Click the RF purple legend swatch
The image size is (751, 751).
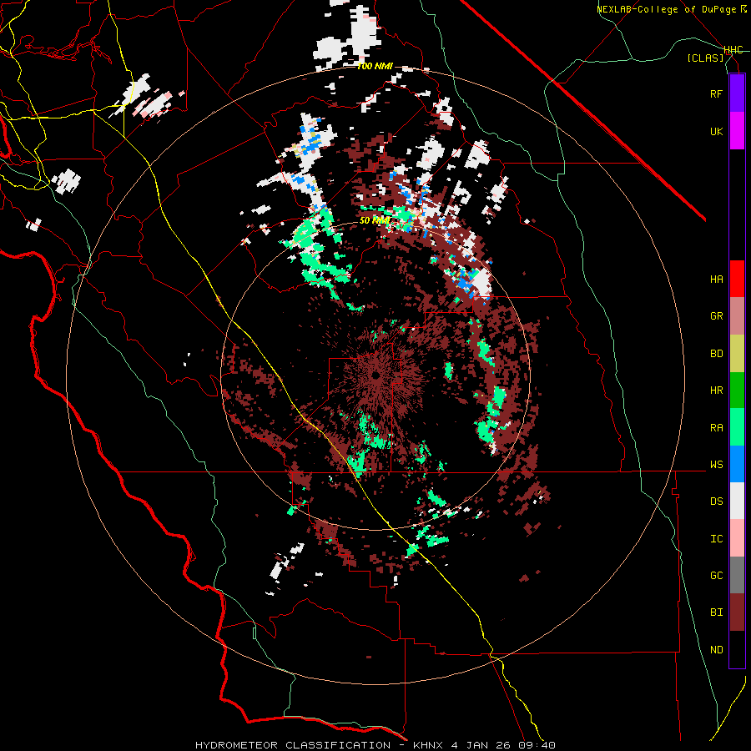tap(737, 93)
